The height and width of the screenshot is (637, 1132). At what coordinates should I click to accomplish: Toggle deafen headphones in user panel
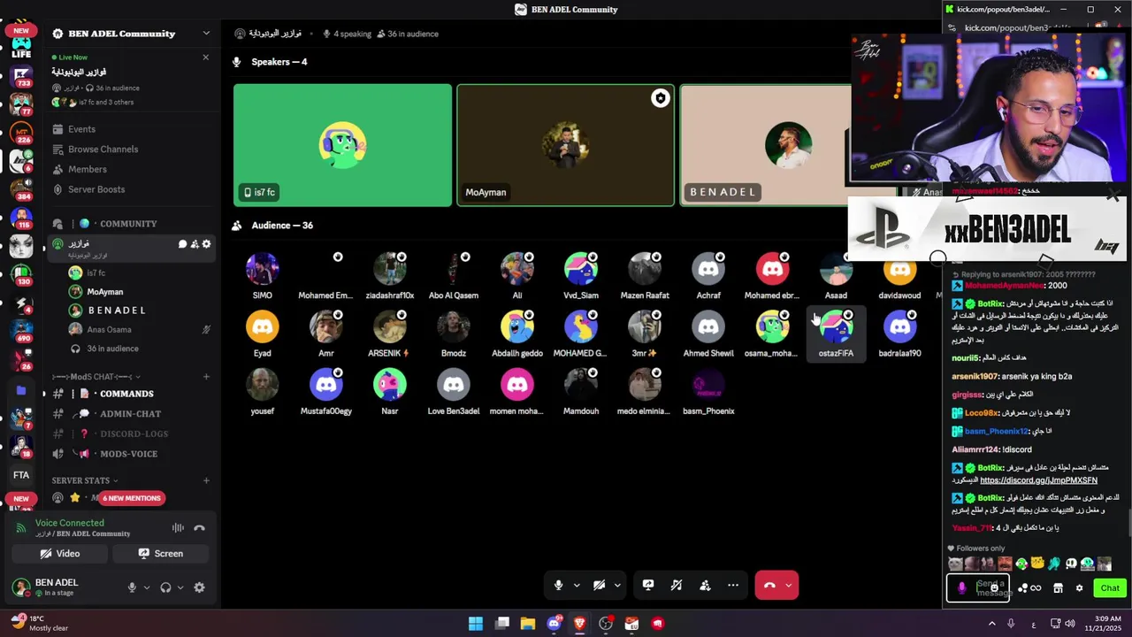click(x=165, y=587)
